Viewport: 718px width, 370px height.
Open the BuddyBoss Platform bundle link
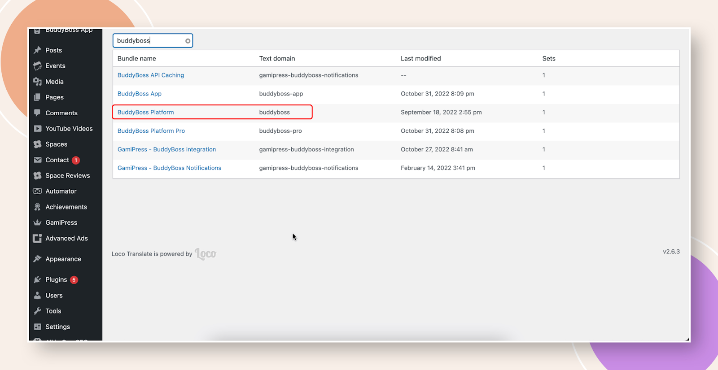pyautogui.click(x=146, y=112)
